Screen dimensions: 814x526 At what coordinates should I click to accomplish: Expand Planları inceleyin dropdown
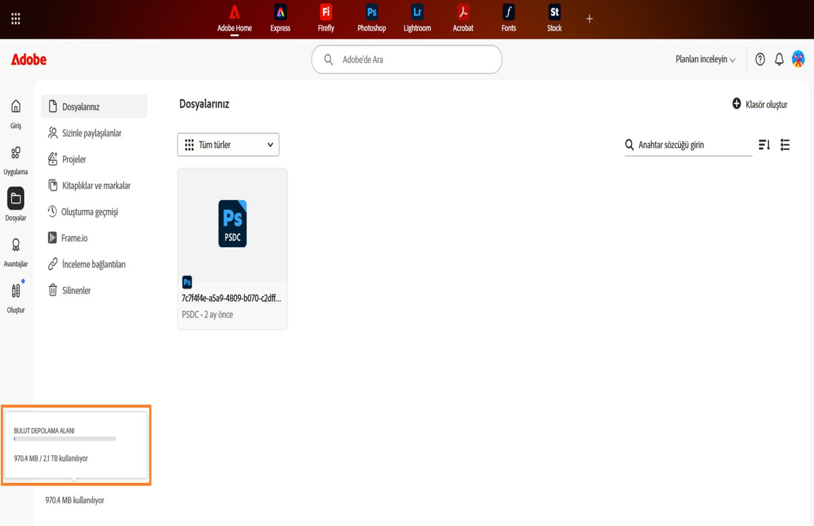click(705, 59)
